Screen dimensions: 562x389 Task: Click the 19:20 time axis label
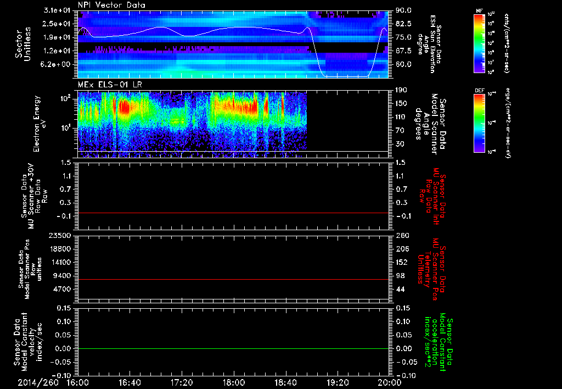click(337, 382)
